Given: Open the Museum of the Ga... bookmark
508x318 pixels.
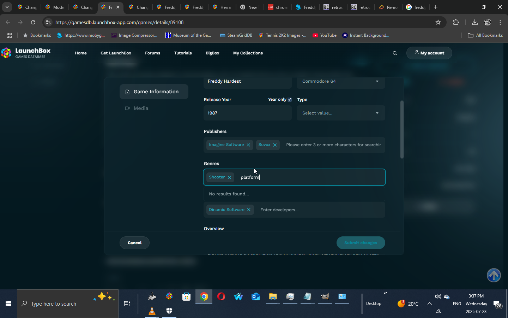Looking at the screenshot, I should [188, 35].
